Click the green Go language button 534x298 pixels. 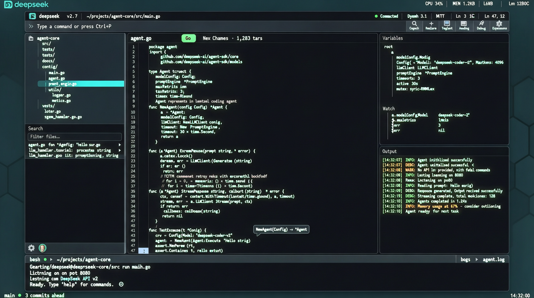click(x=188, y=38)
